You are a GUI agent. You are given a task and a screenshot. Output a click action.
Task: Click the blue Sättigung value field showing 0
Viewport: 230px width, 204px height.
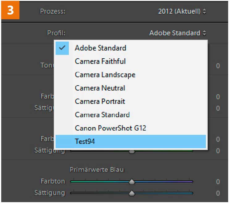point(218,193)
